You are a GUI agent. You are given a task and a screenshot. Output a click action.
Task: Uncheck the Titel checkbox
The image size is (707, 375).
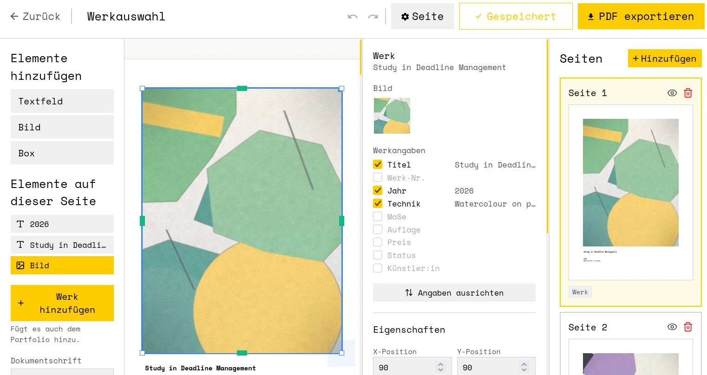click(x=378, y=165)
